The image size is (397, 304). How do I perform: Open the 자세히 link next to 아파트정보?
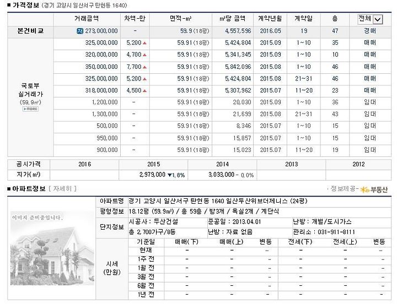click(62, 189)
